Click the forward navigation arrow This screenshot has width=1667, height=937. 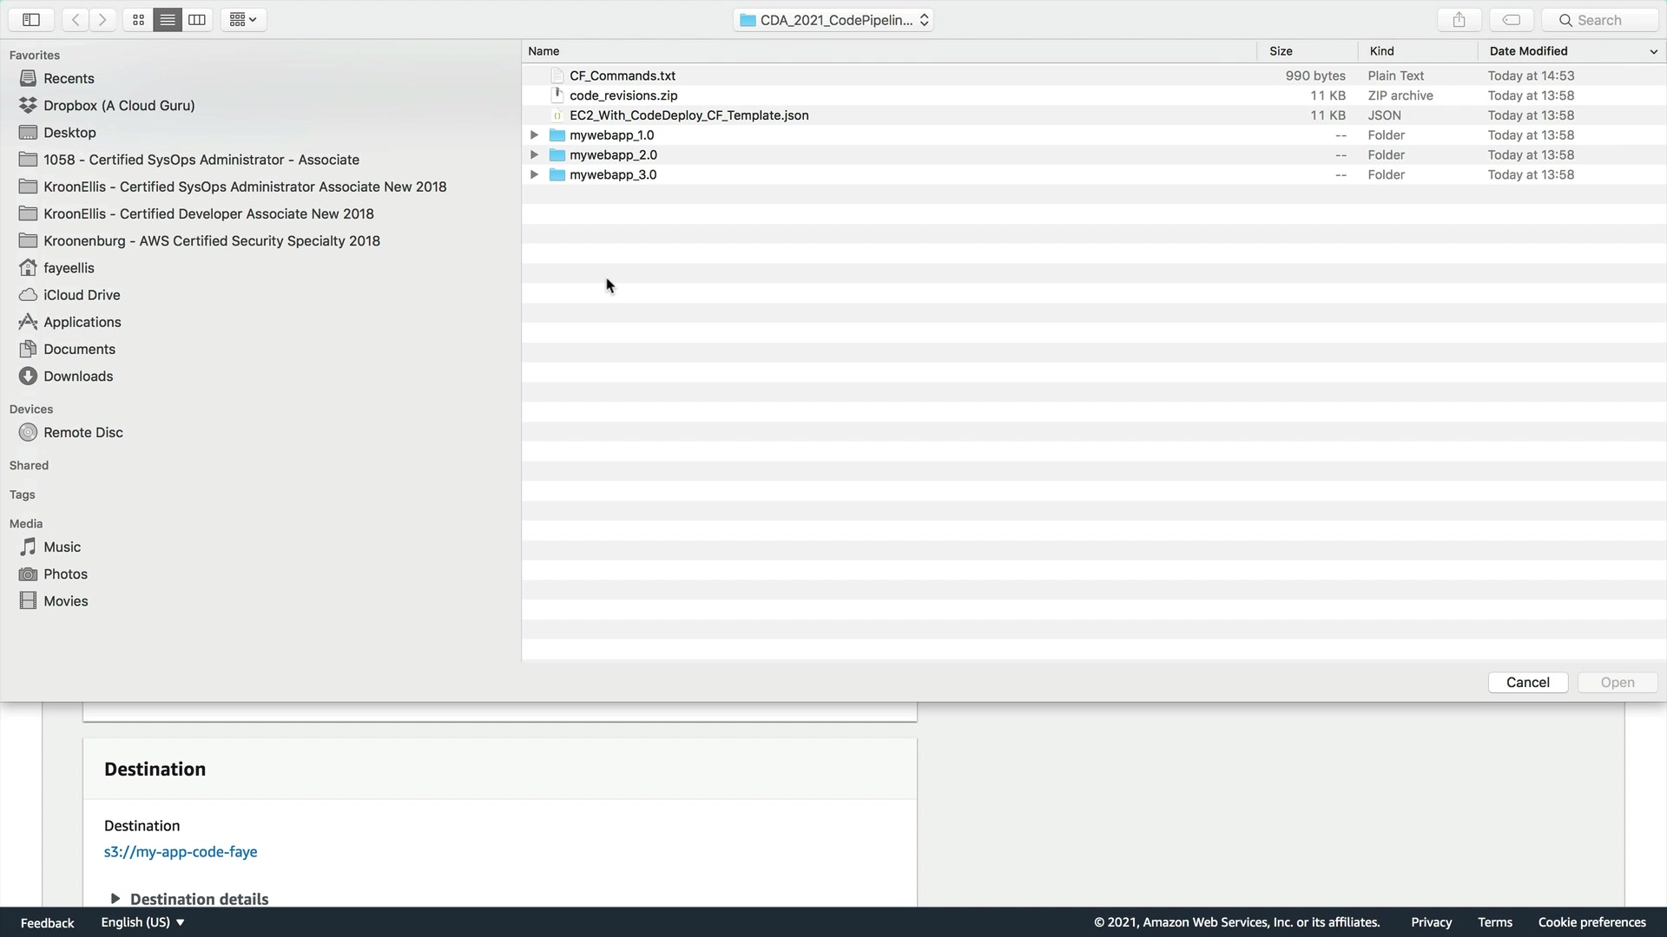pyautogui.click(x=102, y=20)
